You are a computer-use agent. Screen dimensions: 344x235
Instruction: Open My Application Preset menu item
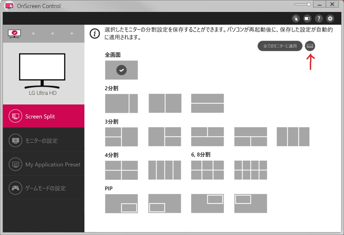(x=43, y=164)
